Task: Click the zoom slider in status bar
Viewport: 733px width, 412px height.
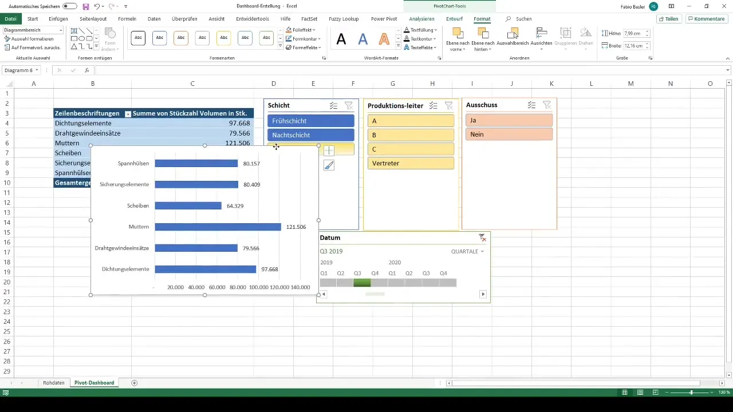Action: click(691, 393)
